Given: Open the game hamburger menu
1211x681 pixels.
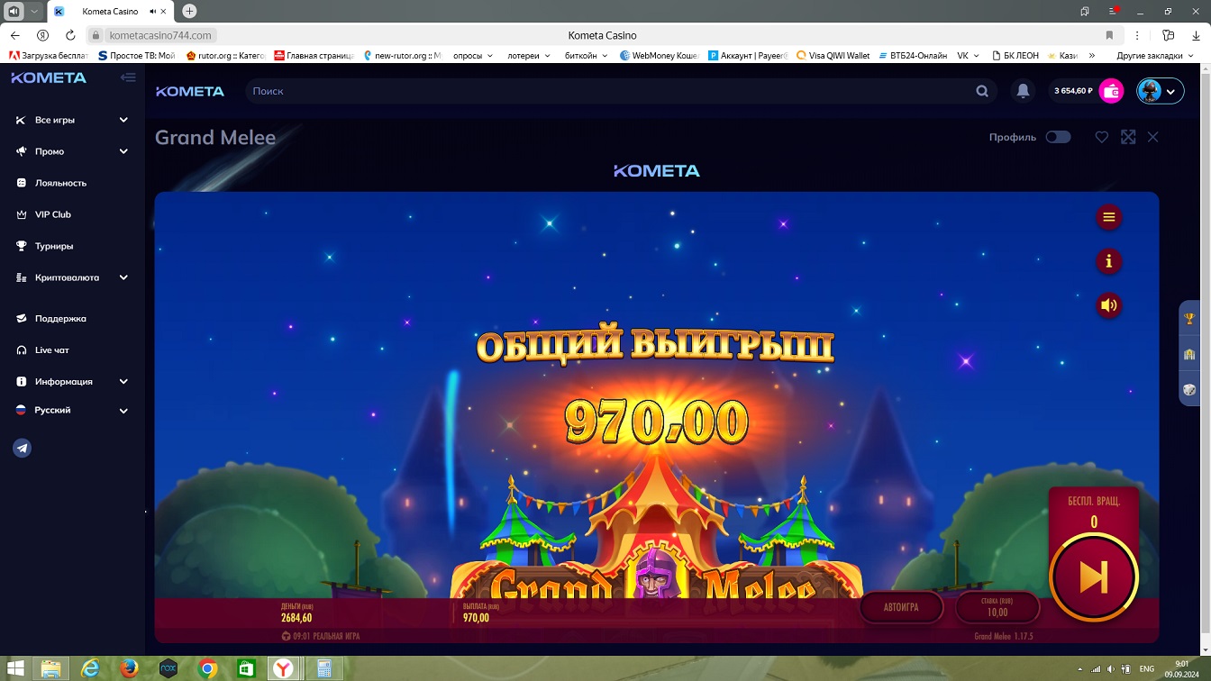Looking at the screenshot, I should [1108, 217].
